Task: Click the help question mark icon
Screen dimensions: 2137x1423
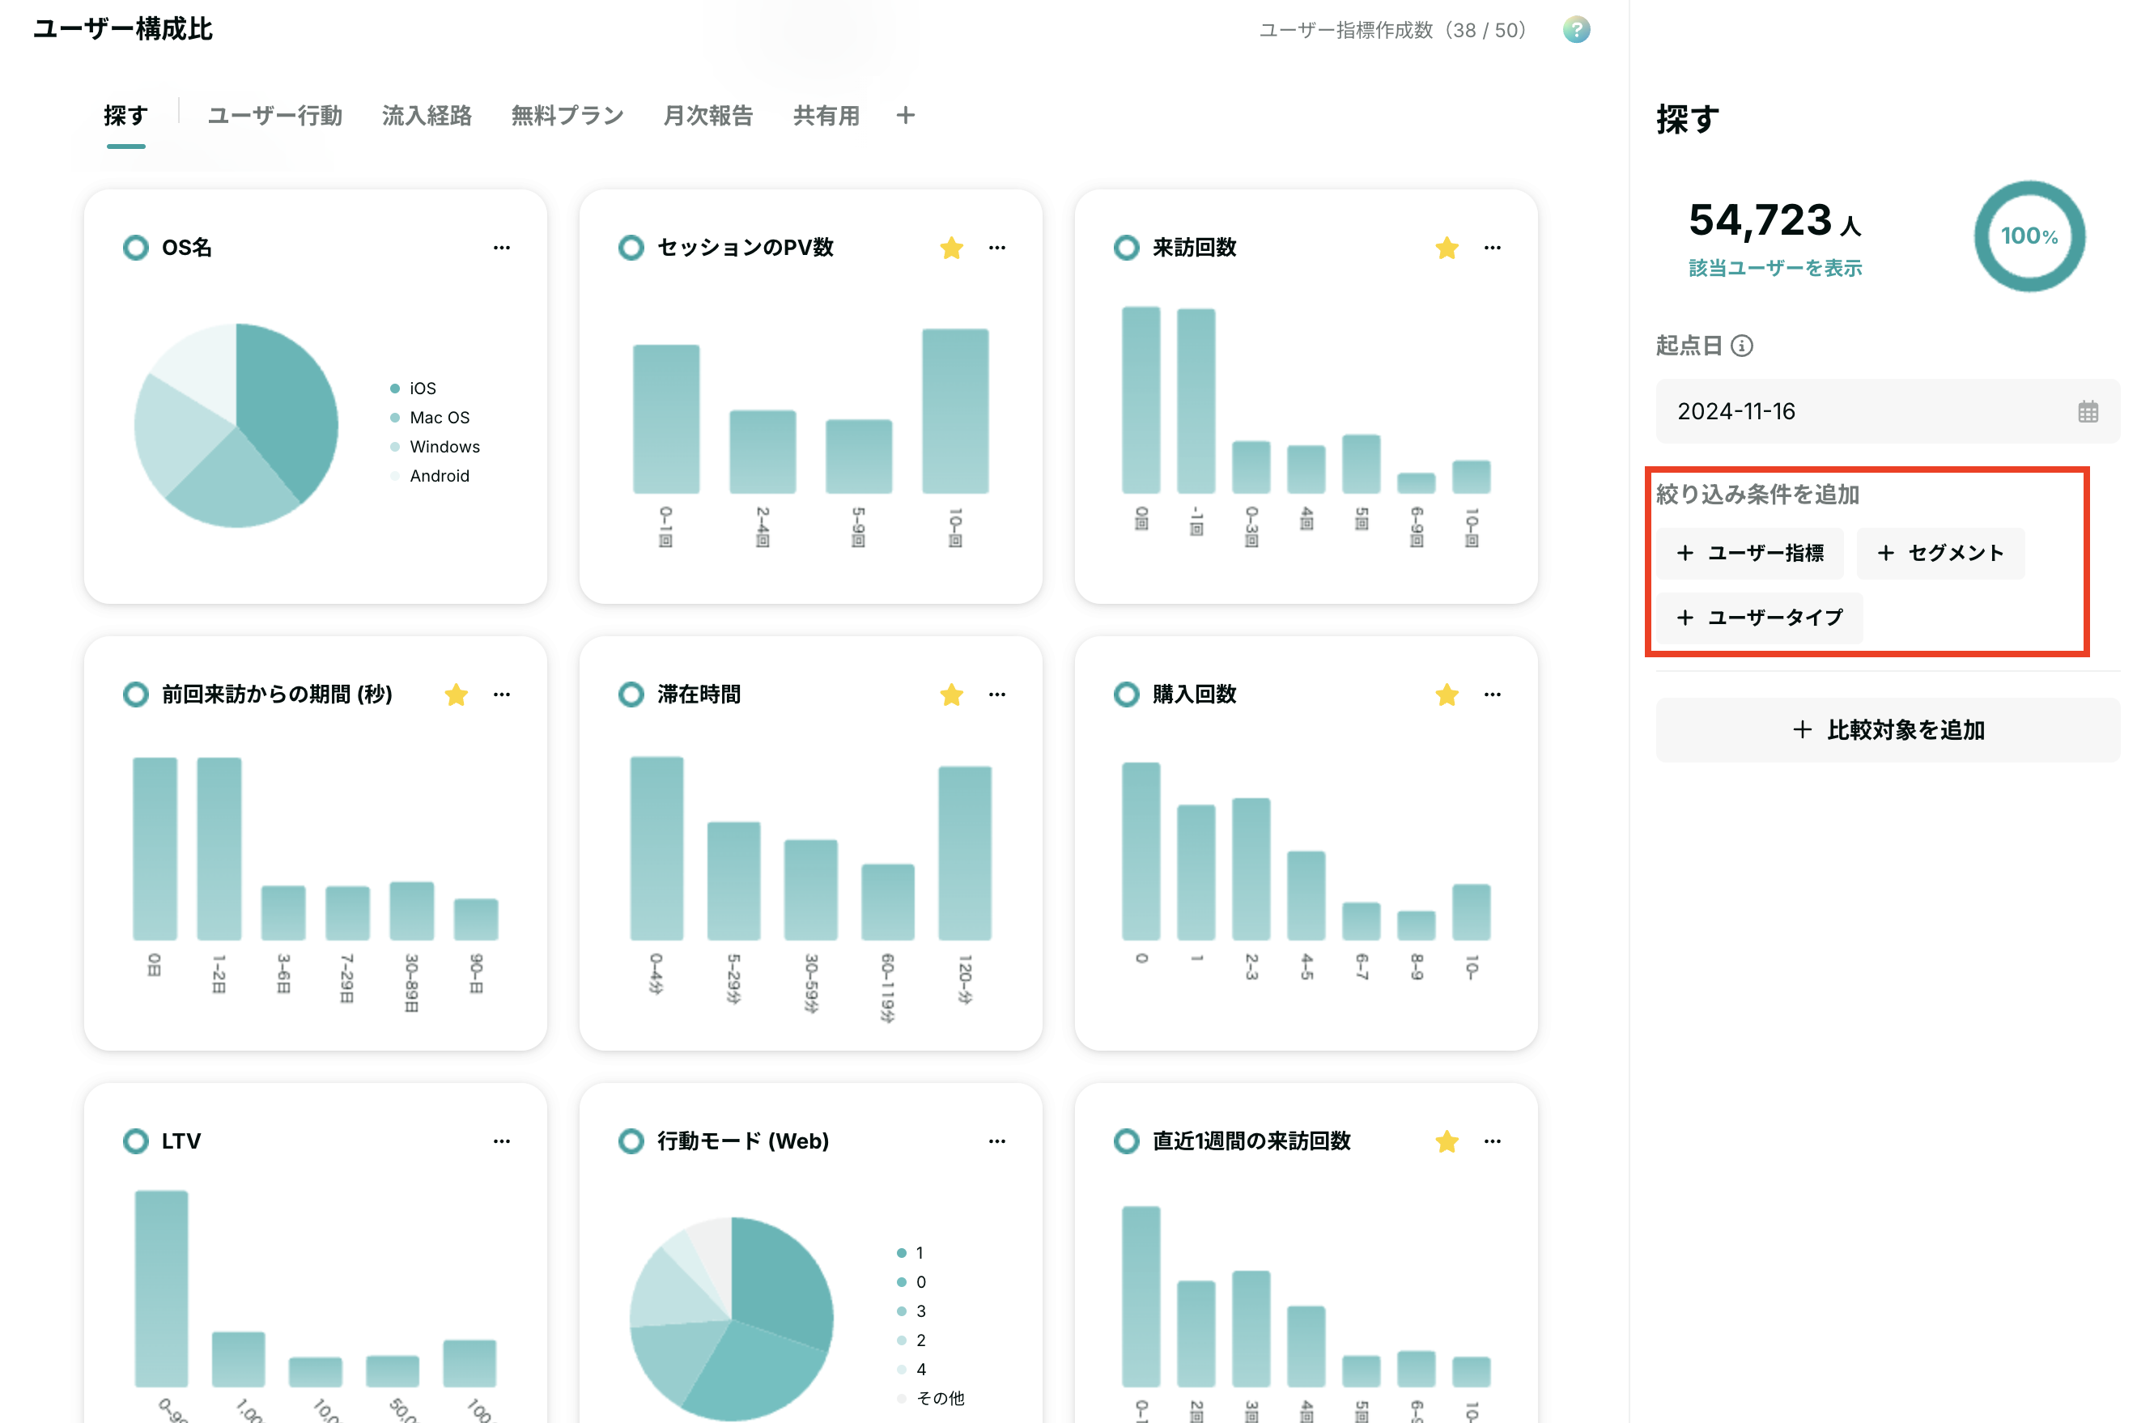Action: [1576, 30]
